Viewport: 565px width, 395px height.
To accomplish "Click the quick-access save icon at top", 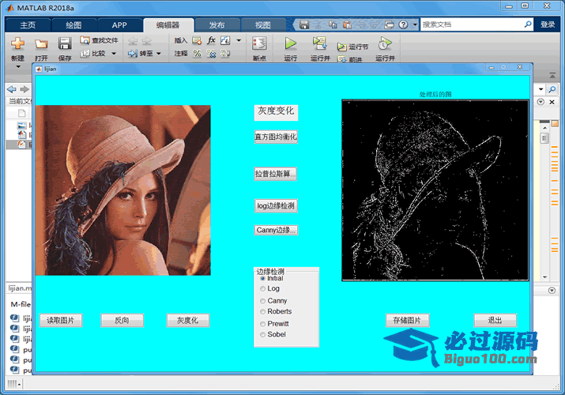I will (304, 24).
